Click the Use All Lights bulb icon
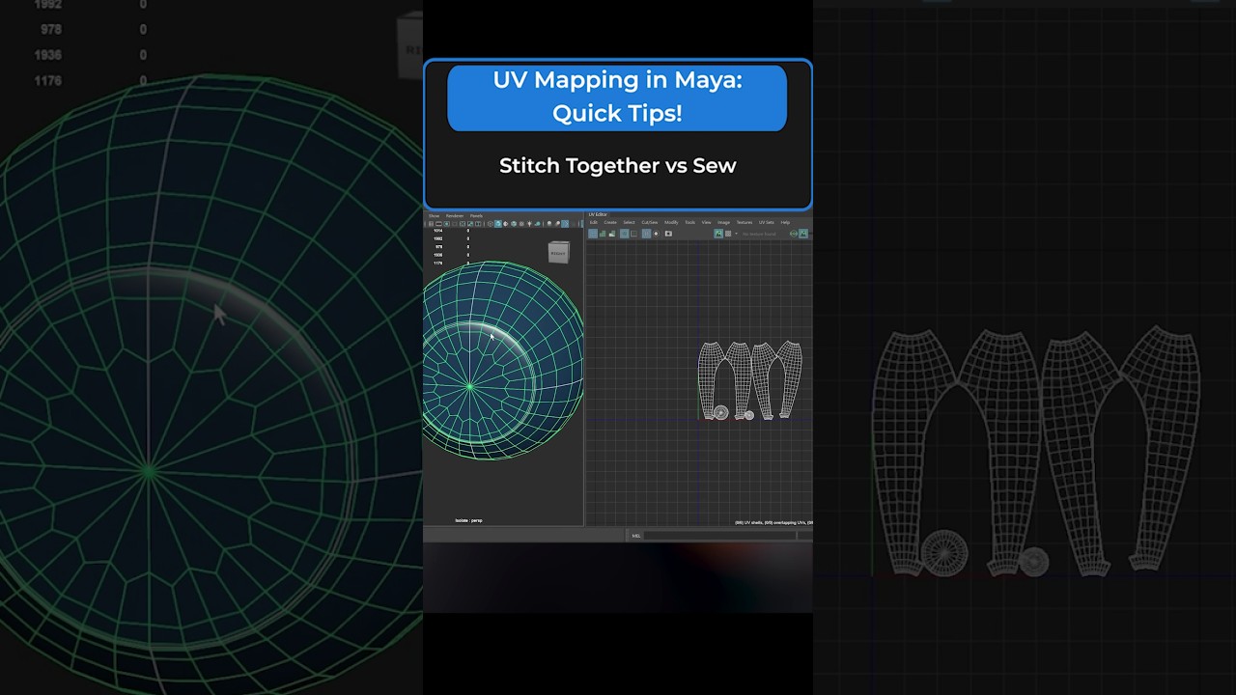1236x695 pixels. coord(529,224)
